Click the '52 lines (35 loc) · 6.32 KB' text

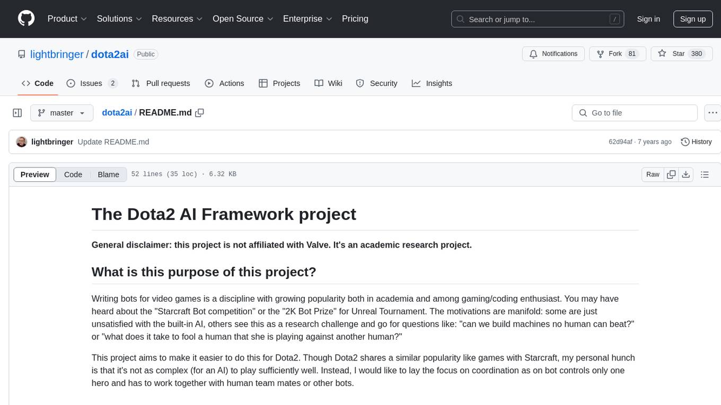[184, 174]
